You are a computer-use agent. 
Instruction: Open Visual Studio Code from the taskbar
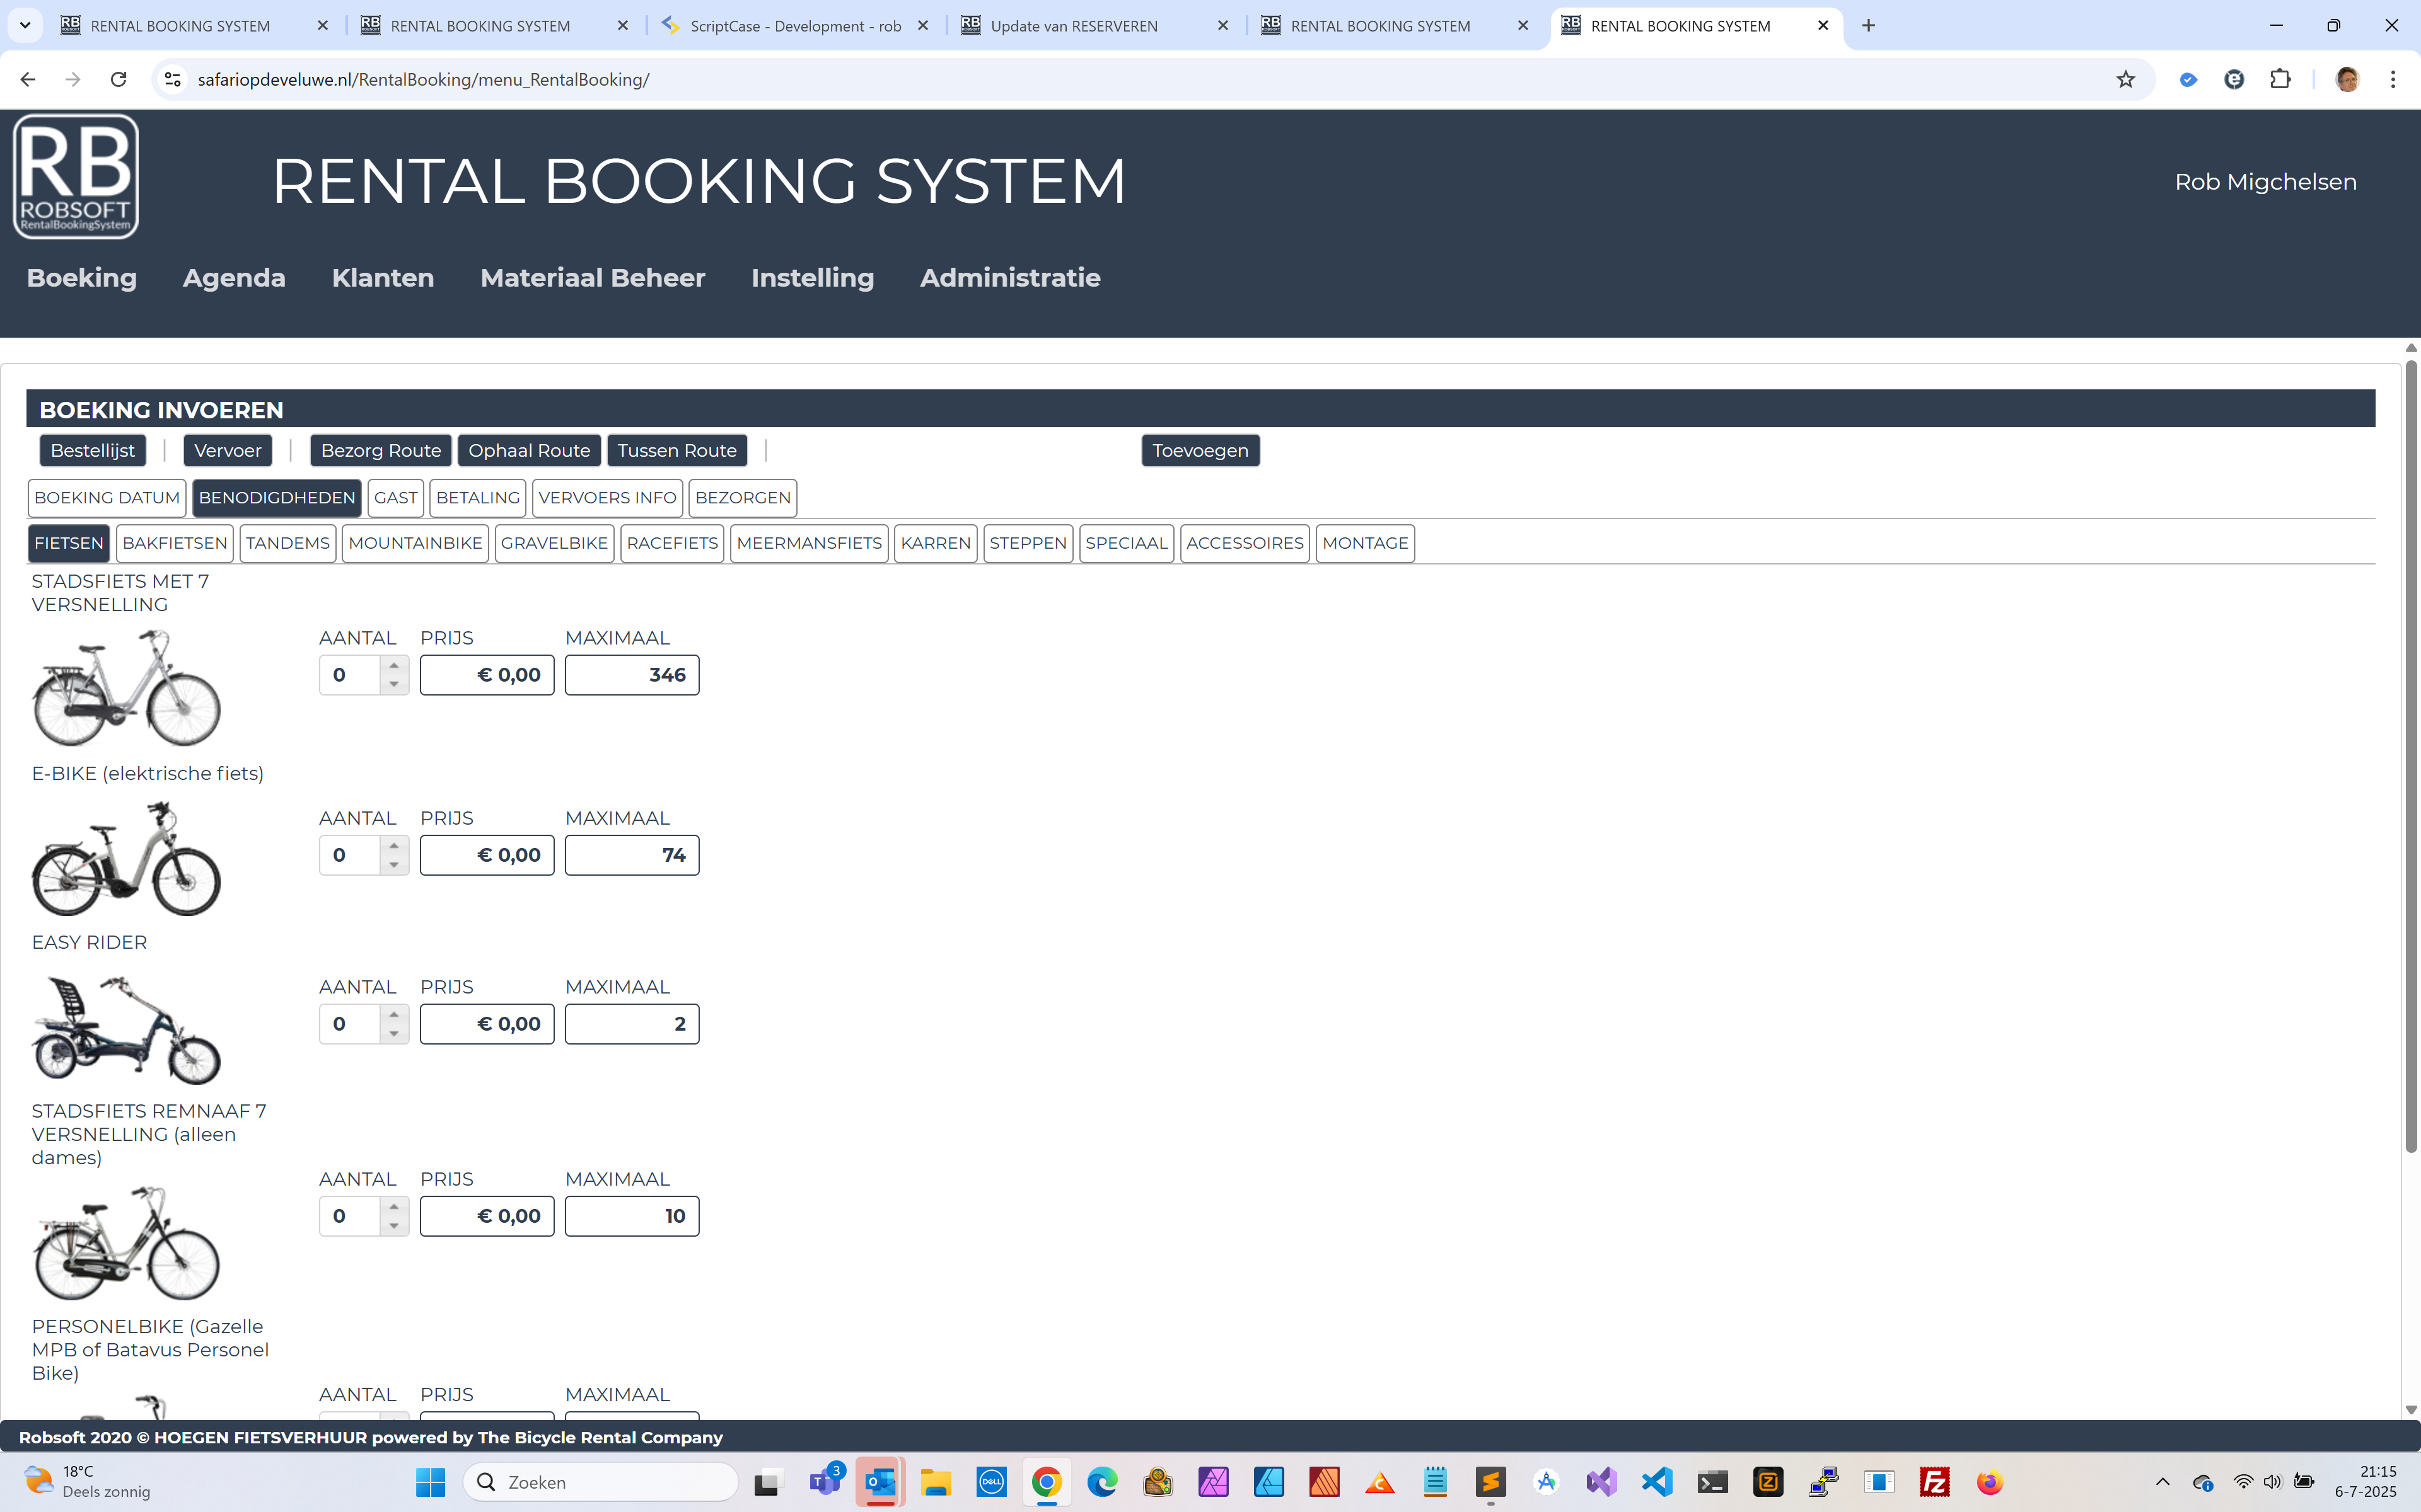(1657, 1482)
